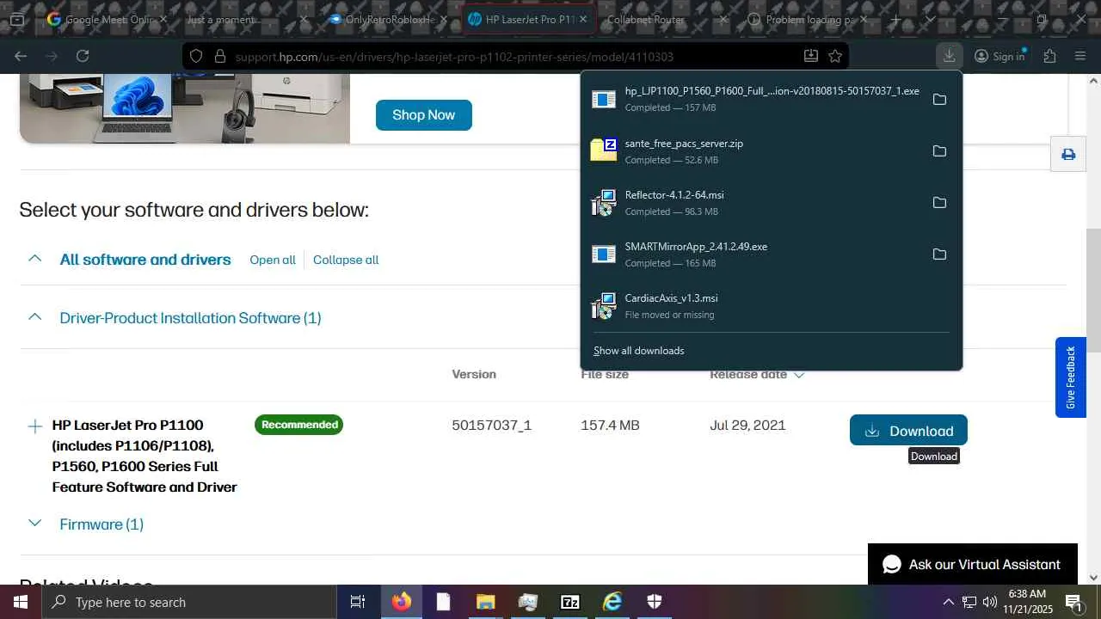1101x619 pixels.
Task: Open a new browser tab
Action: pyautogui.click(x=895, y=19)
